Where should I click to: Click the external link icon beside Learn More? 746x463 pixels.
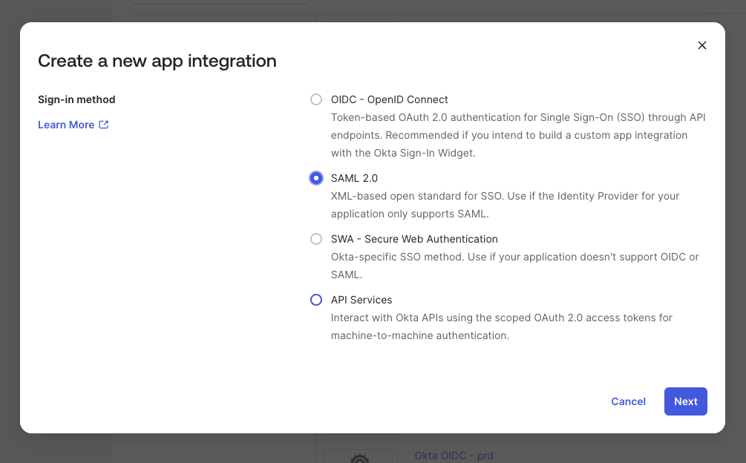click(104, 125)
